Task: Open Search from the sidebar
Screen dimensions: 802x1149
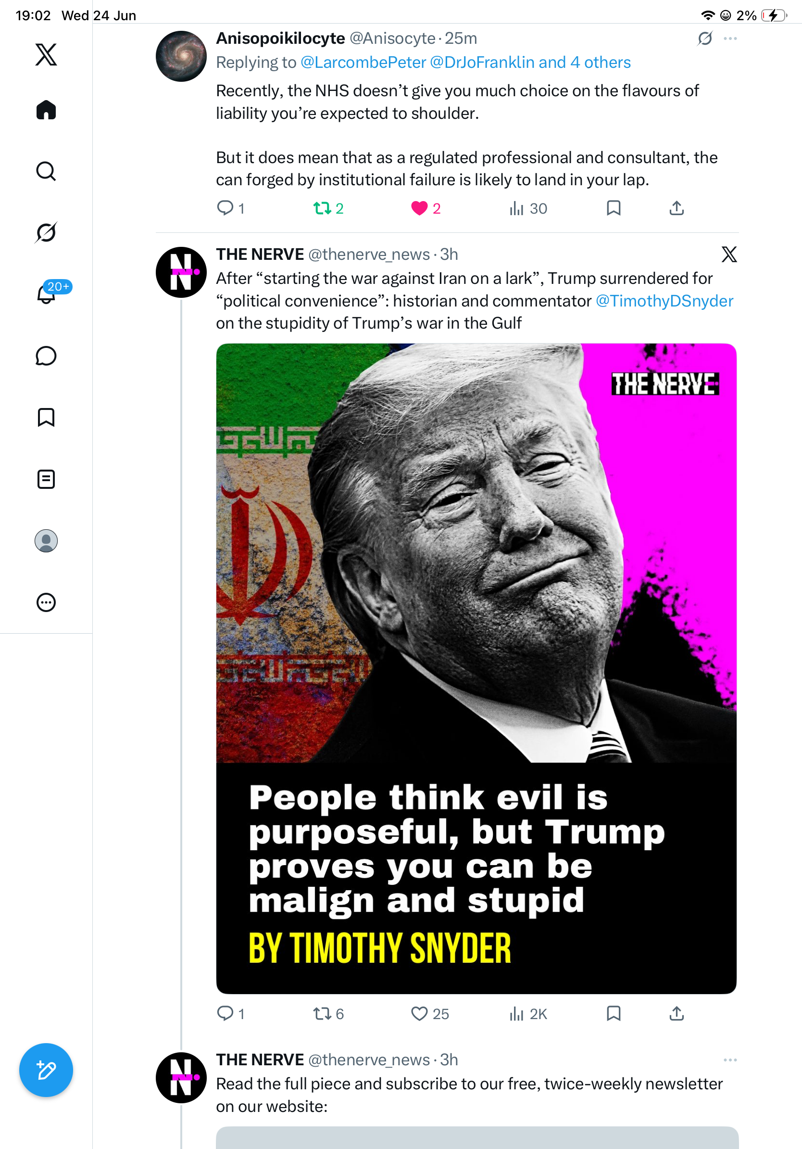Action: pyautogui.click(x=46, y=171)
